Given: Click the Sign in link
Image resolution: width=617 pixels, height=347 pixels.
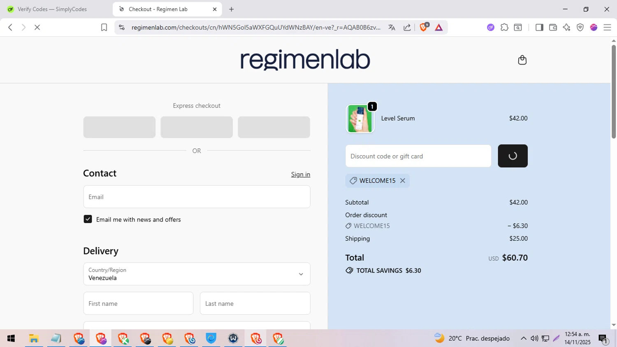Looking at the screenshot, I should [x=301, y=175].
